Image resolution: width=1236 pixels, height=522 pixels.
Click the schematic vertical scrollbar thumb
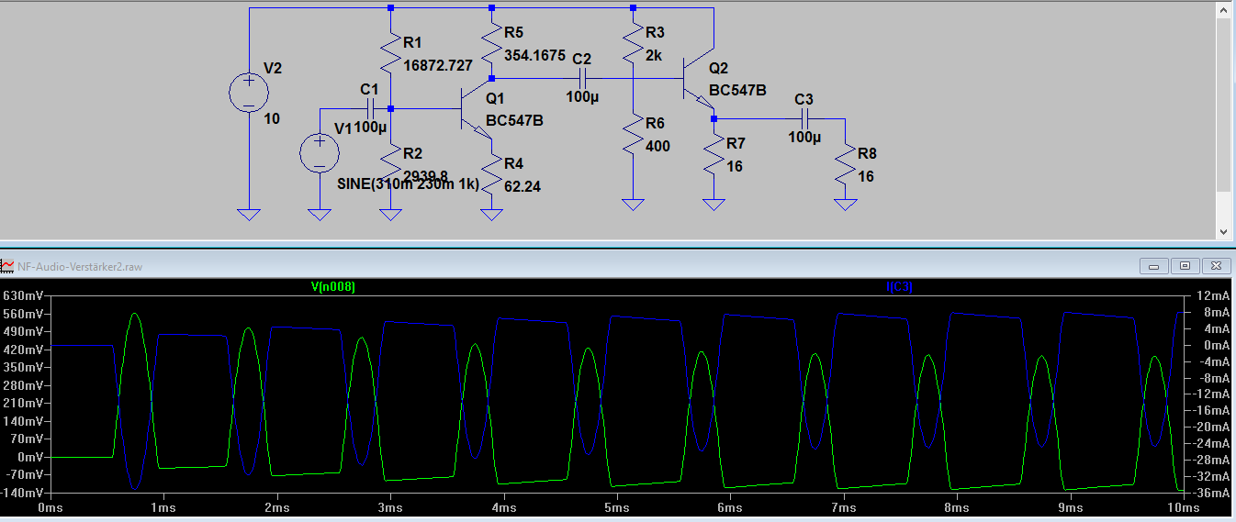(1223, 105)
